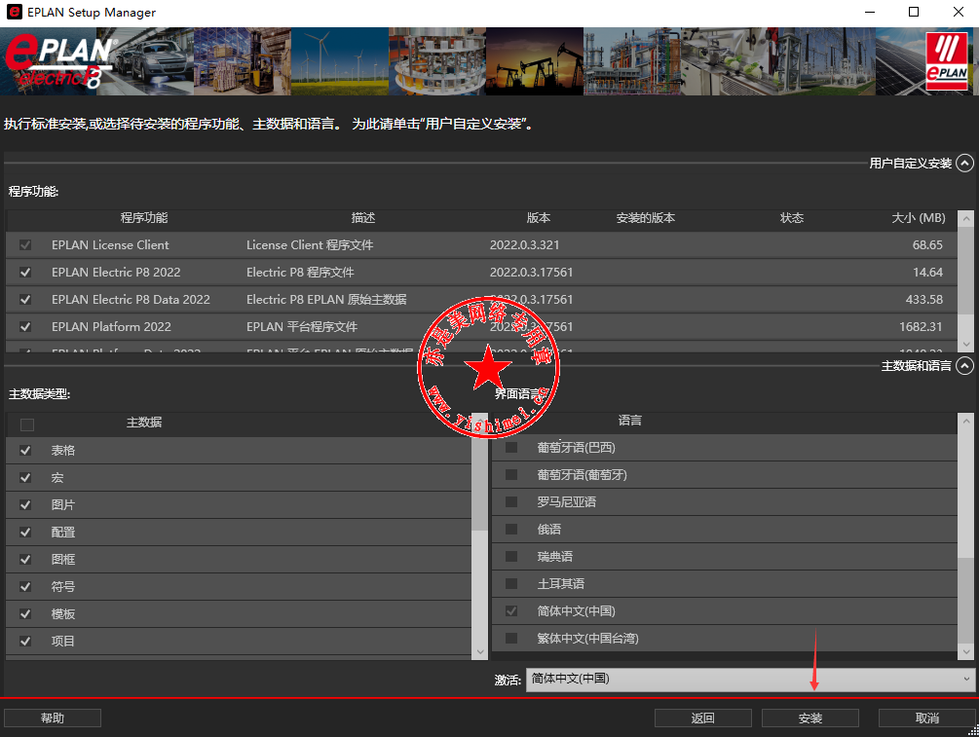The image size is (979, 737).
Task: Toggle the EPLAN Platform 2022 checkbox
Action: click(x=25, y=326)
